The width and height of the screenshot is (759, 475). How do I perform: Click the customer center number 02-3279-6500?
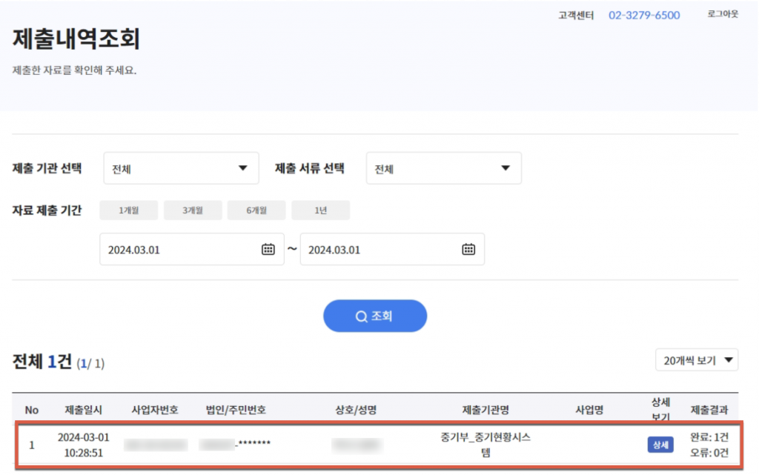(x=644, y=16)
